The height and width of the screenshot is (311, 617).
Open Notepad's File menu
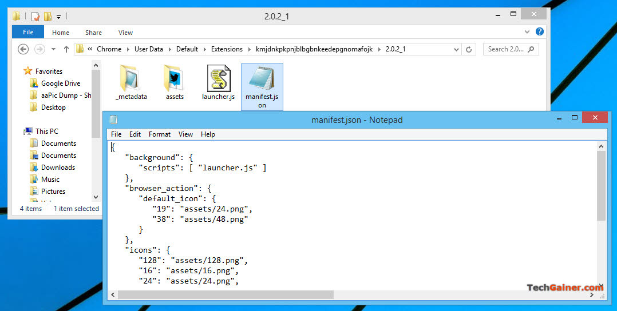(x=116, y=134)
